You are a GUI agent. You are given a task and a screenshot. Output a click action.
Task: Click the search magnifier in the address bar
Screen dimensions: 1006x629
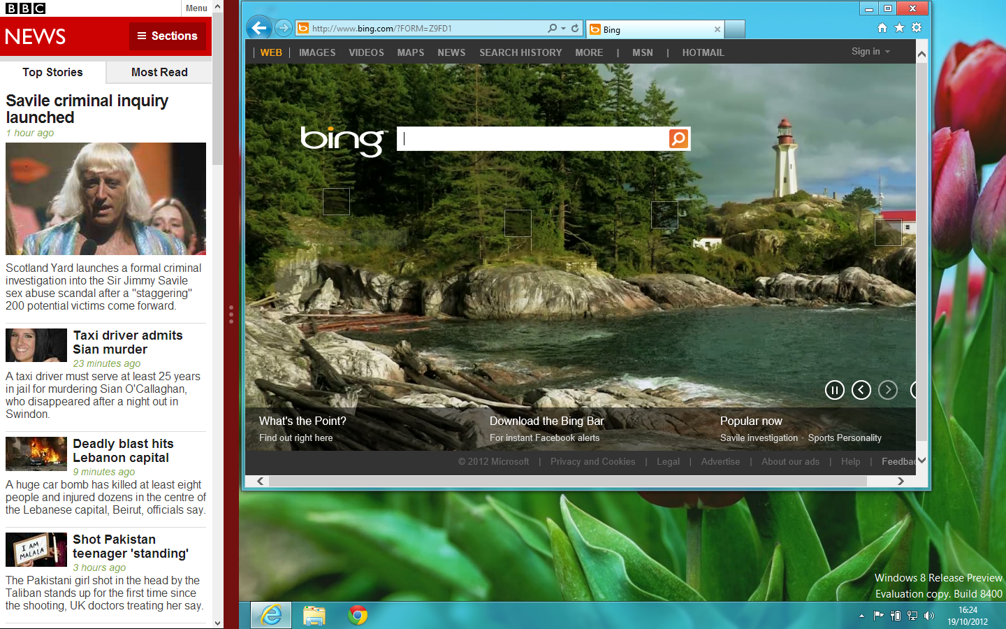click(x=553, y=29)
